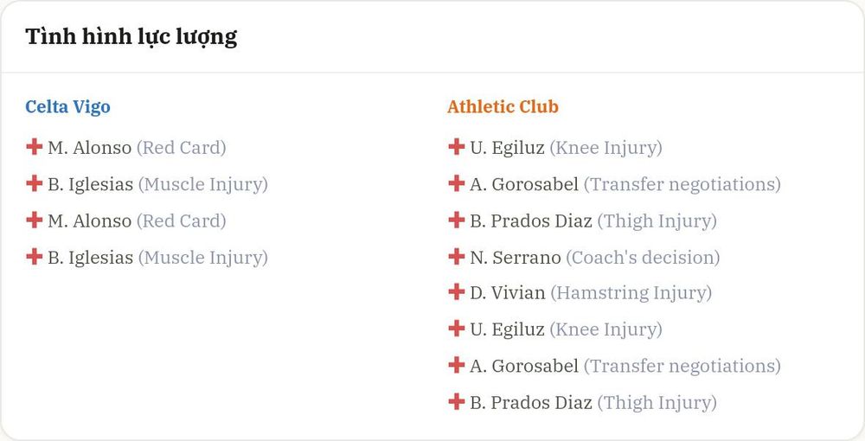Screen dimensions: 865x441
Task: Click red cross icon of first M. Alonso entry
Action: point(35,147)
